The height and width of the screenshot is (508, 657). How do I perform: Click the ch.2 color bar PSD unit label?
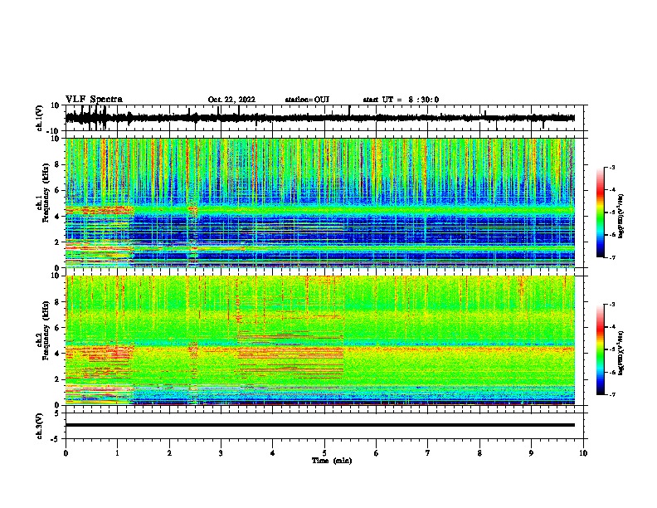[620, 353]
